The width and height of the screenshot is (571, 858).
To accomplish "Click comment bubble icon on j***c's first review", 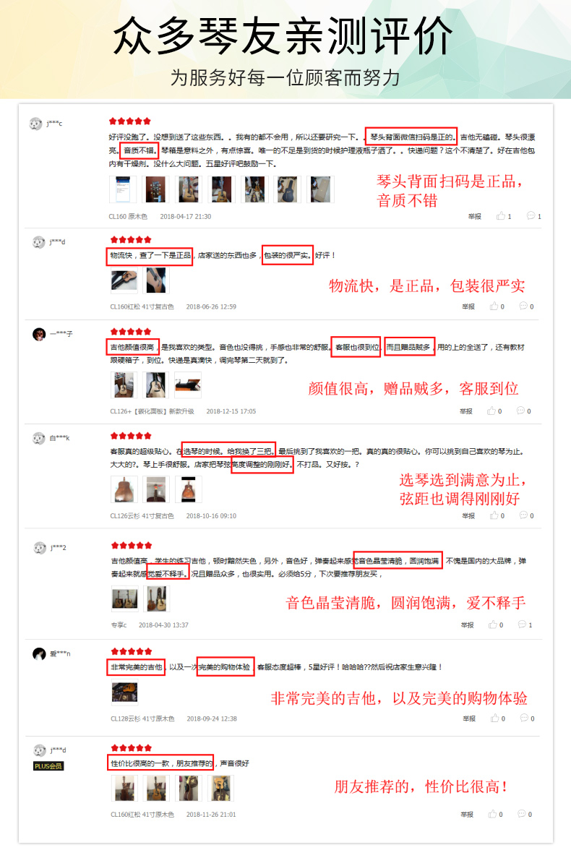I will 531,216.
